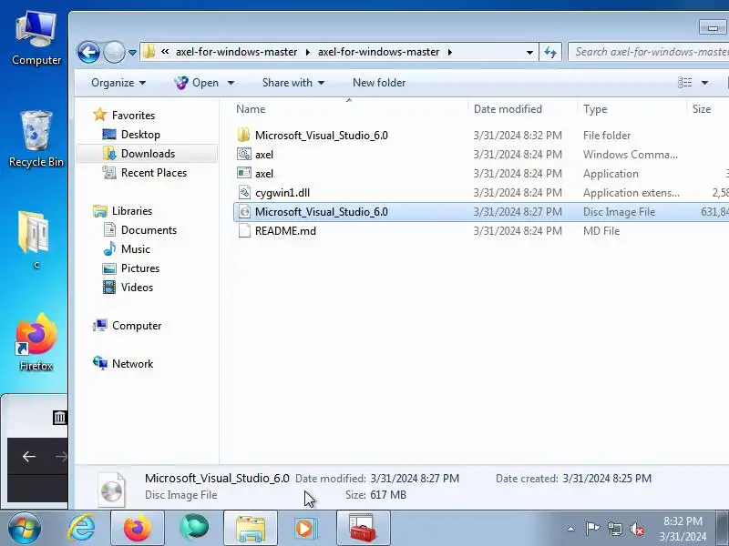Click the refresh button beside address bar
729x546 pixels.
(550, 52)
